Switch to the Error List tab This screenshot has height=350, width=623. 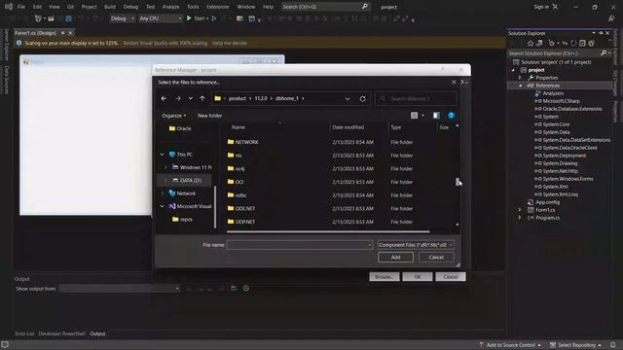[24, 333]
